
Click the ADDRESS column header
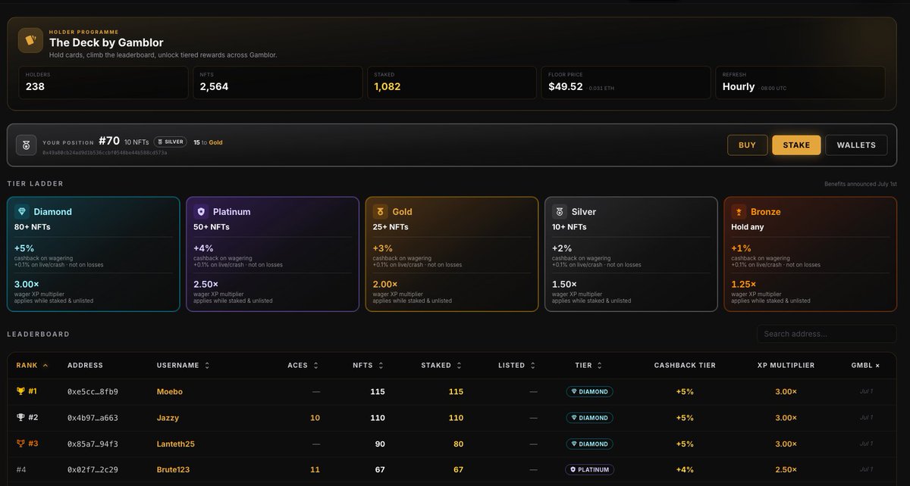click(85, 365)
